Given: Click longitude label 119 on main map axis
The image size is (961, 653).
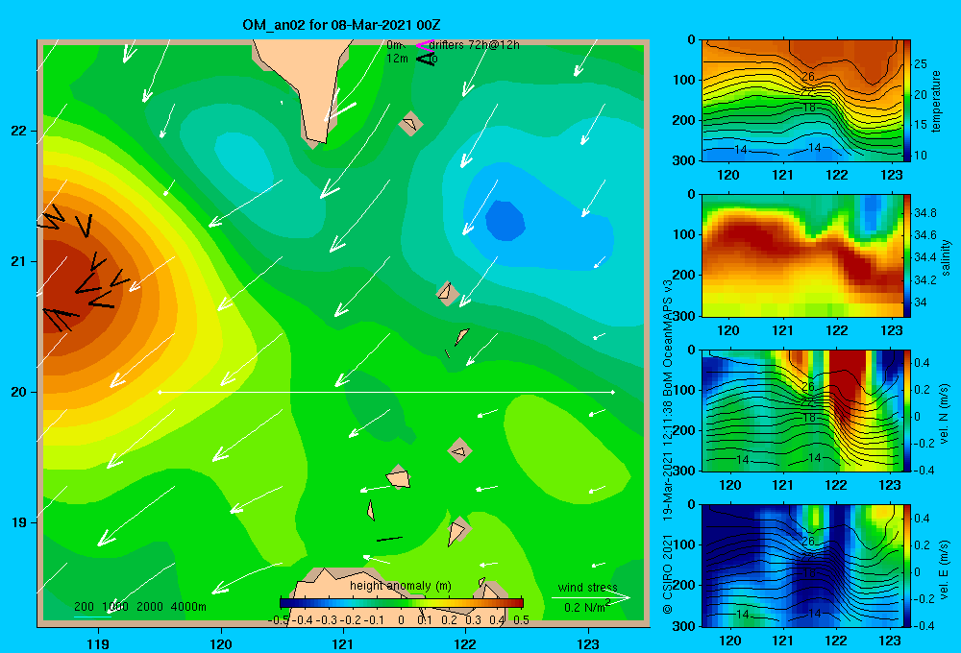Looking at the screenshot, I should (x=98, y=643).
